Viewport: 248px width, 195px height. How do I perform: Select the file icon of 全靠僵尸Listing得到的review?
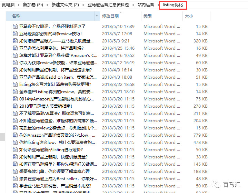(15, 91)
